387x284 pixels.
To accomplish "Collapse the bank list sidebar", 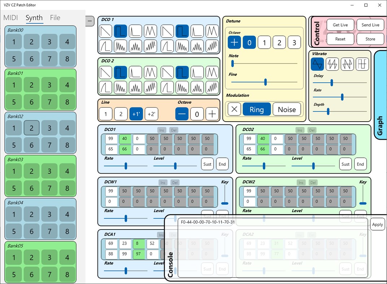I will (90, 21).
